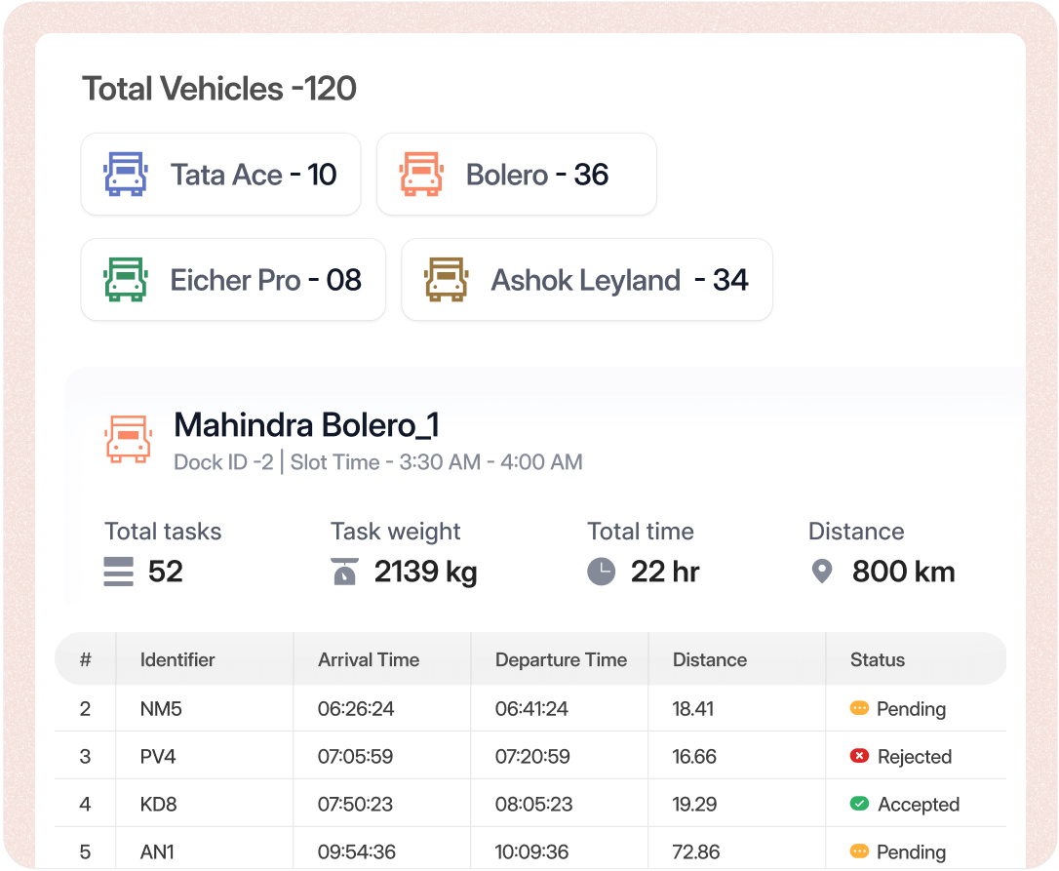Click the Rejected status label
The image size is (1059, 871).
coord(915,757)
